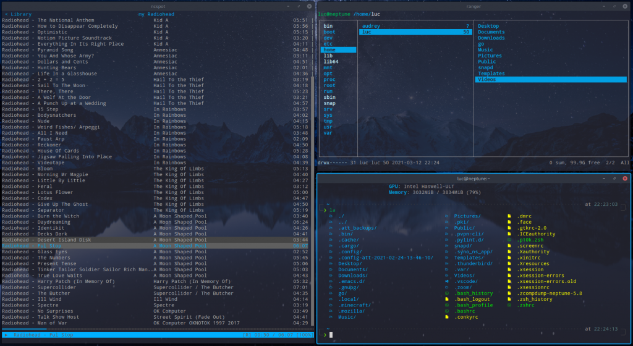Select the Weird Fishes/ Arpeggi track

coord(155,127)
